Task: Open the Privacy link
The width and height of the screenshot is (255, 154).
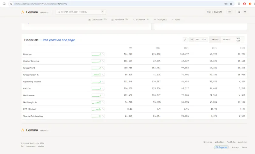Action: tap(235, 148)
